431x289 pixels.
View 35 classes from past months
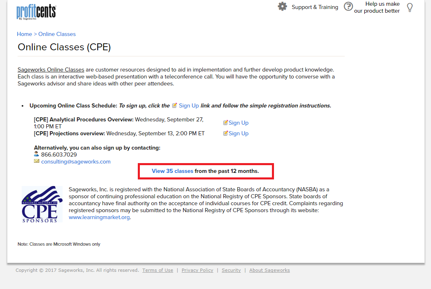tap(172, 171)
